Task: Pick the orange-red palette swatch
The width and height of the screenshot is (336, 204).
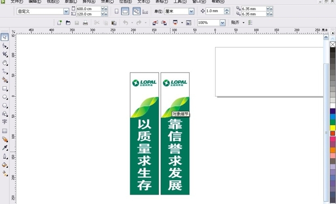Action: click(333, 134)
